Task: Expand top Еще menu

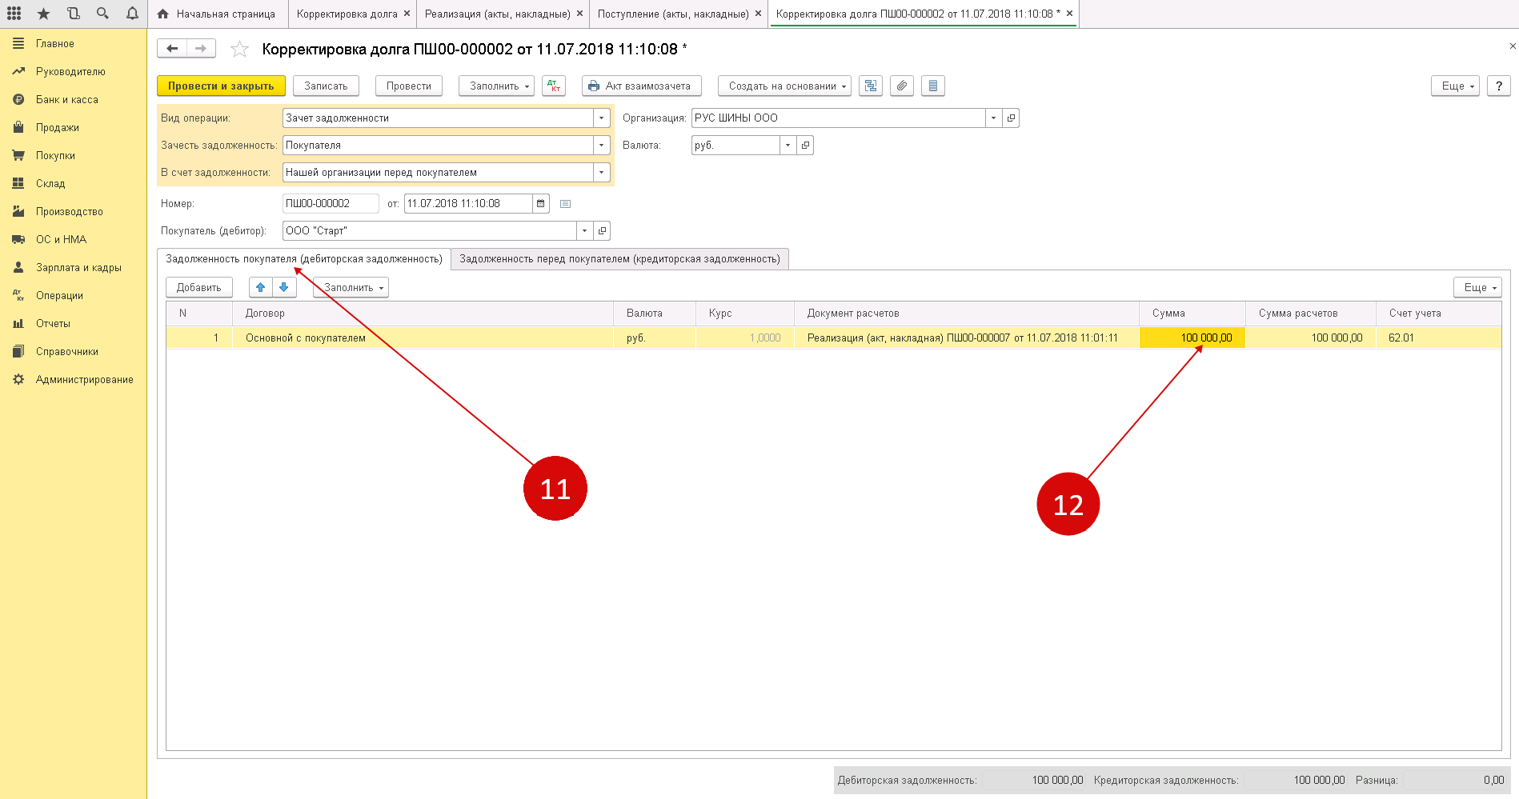Action: (x=1455, y=86)
